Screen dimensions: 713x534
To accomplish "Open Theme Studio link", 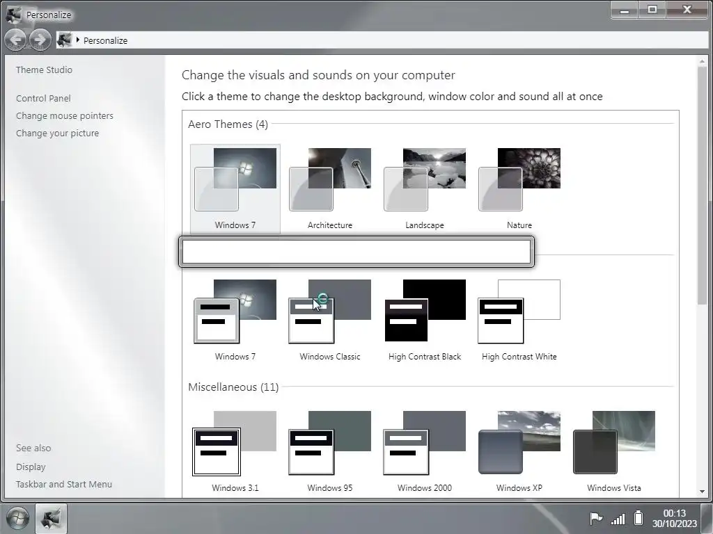I will click(44, 70).
